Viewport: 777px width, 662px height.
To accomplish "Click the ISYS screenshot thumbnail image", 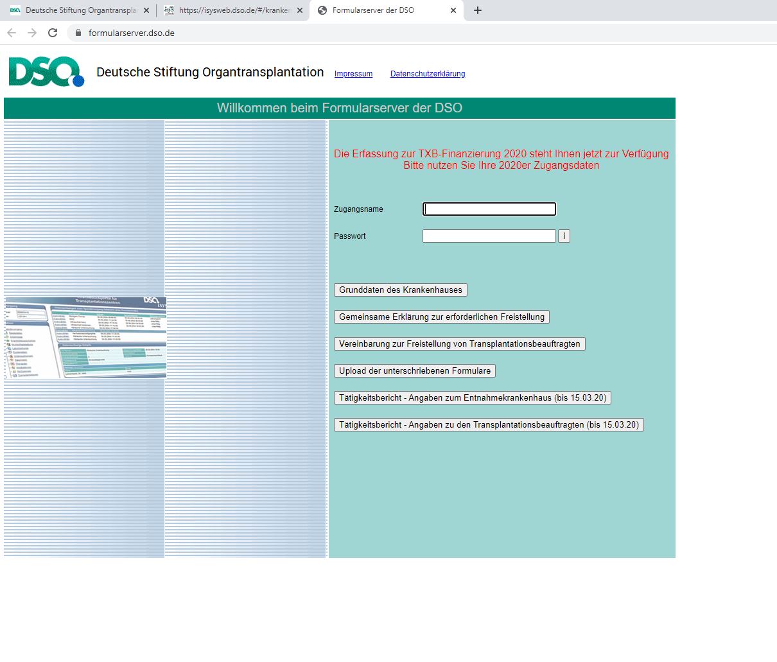I will 85,337.
